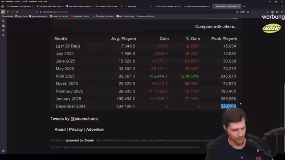This screenshot has height=160, width=285.
Task: Click the Peak Players column header
Action: [x=224, y=39]
